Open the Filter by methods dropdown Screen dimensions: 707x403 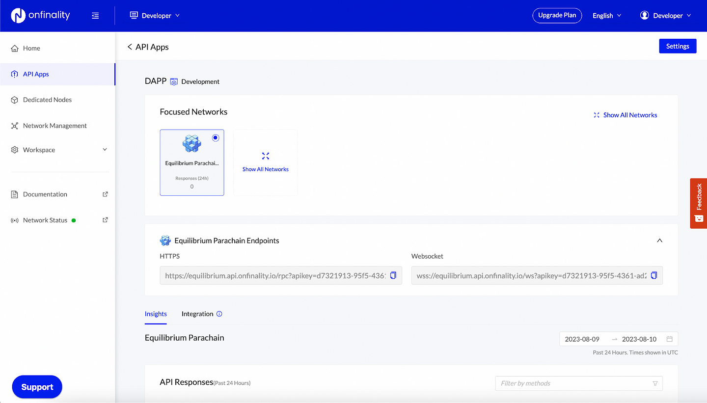(579, 383)
